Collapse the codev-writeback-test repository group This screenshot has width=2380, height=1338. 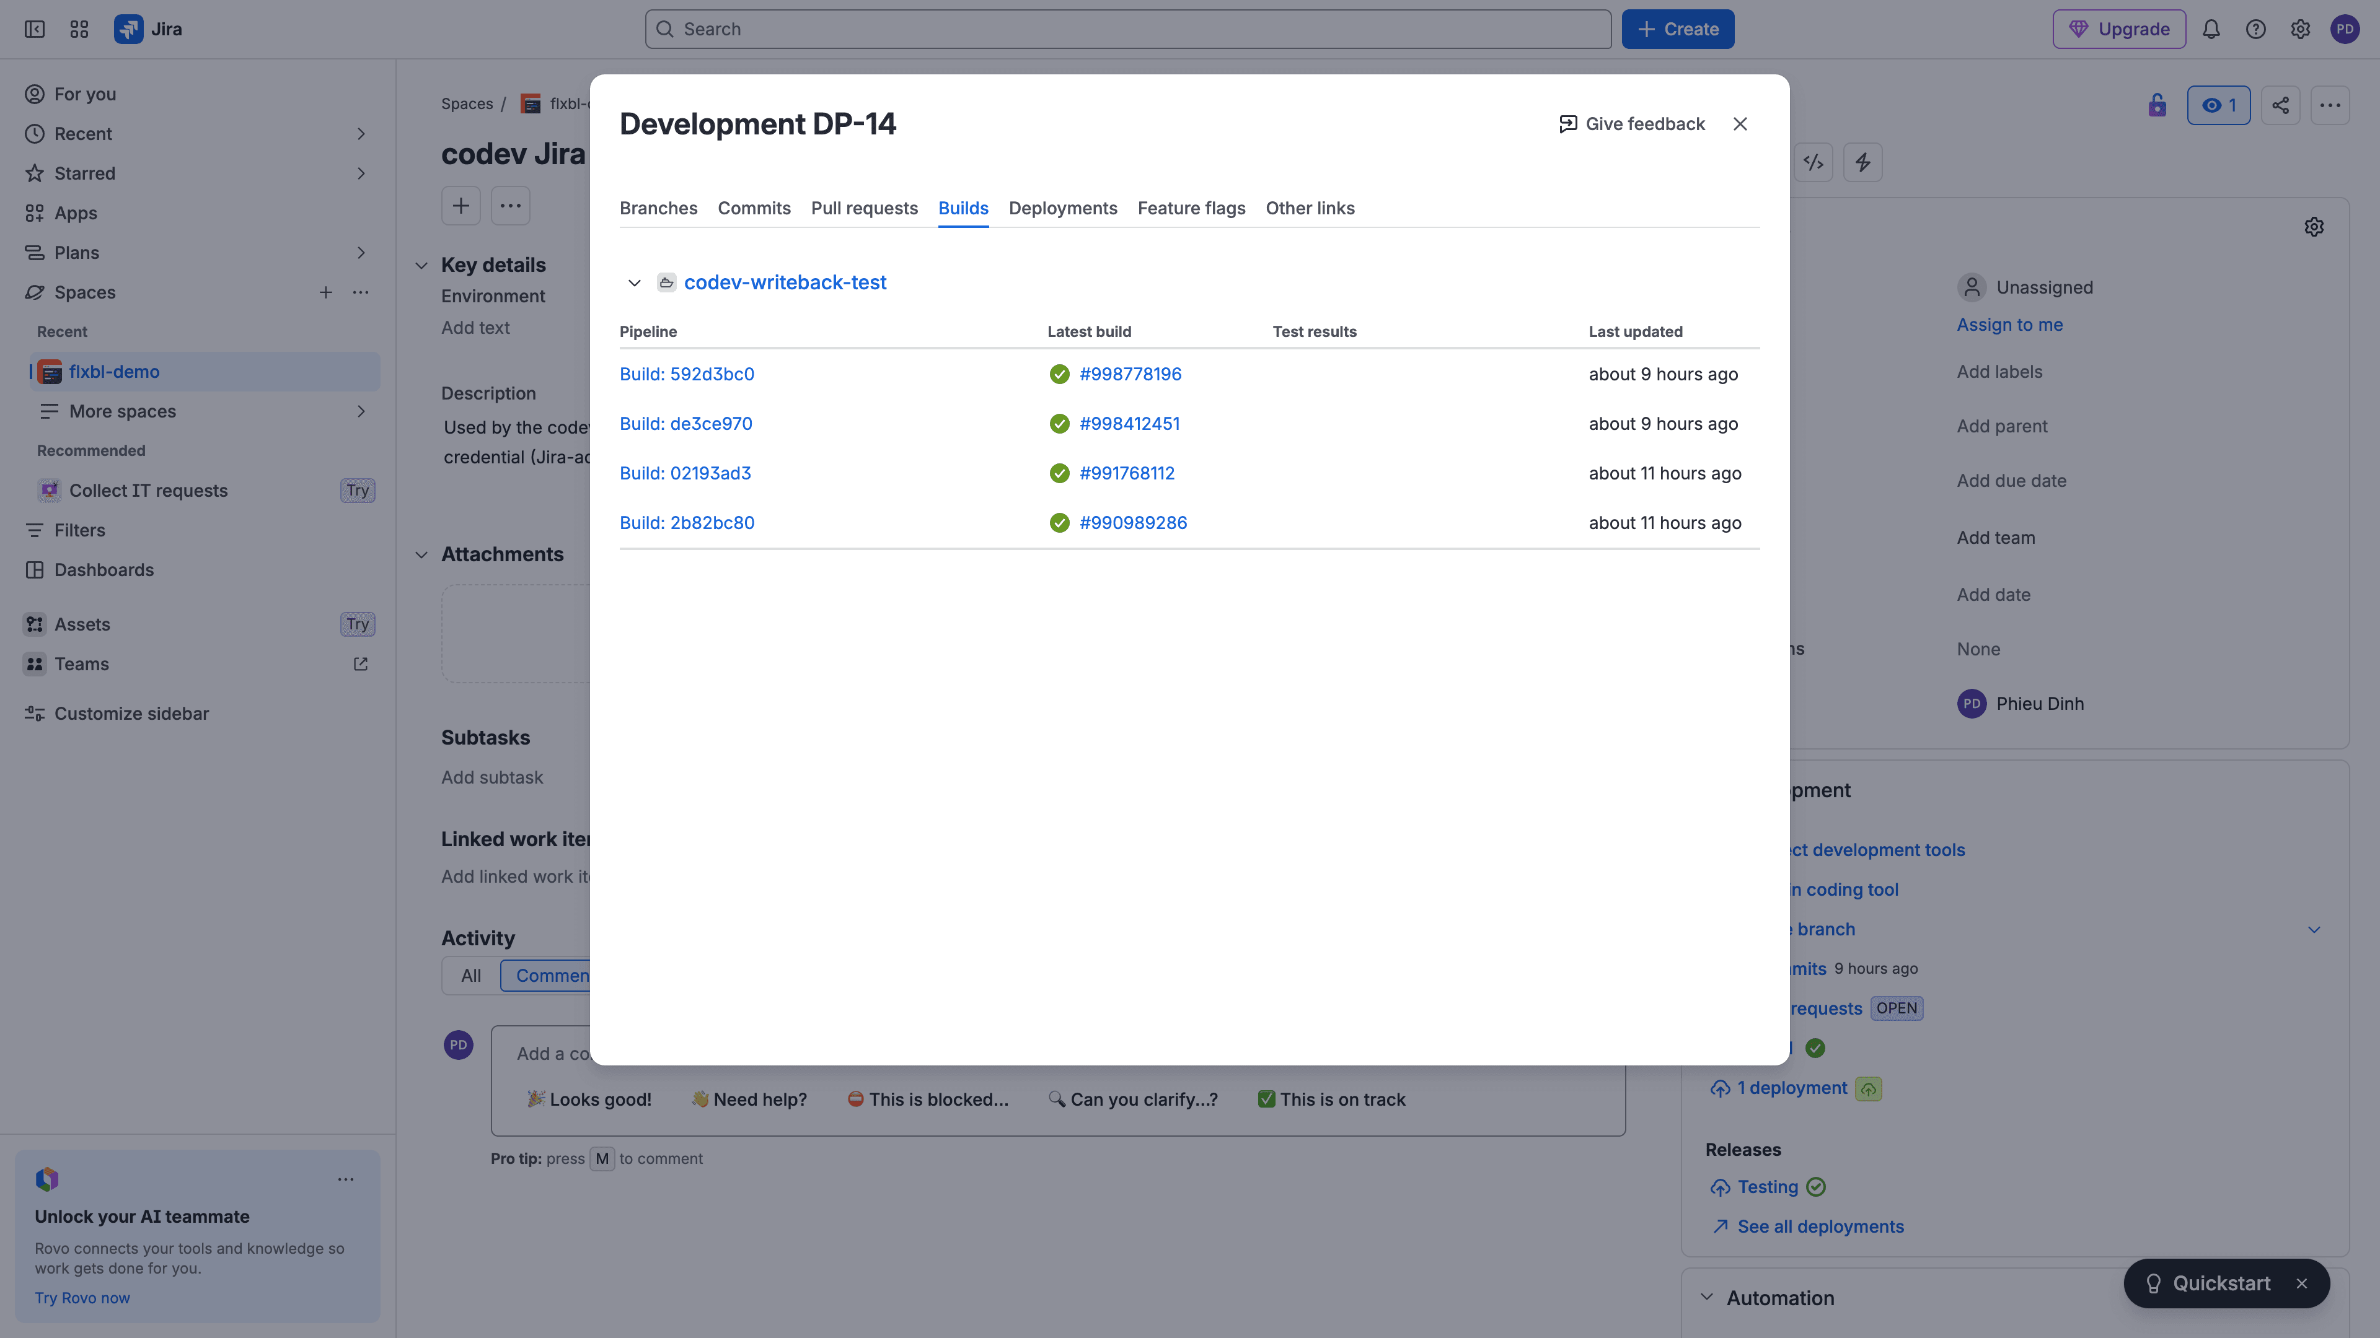pyautogui.click(x=635, y=284)
